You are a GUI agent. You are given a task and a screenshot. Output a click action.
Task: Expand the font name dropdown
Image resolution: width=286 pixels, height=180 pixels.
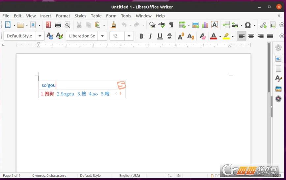(x=102, y=36)
